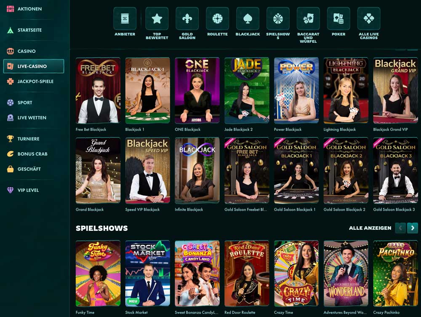Click the Aktionen gift icon in sidebar

(10, 9)
